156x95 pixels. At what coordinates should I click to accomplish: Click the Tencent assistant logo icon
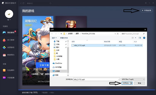3,3
